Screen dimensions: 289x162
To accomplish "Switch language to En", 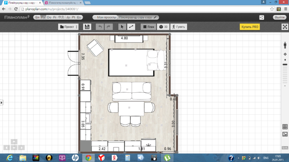I will click(37, 17).
